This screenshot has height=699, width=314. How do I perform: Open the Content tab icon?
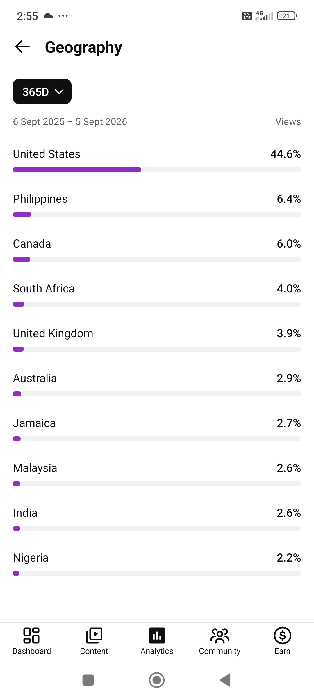[x=94, y=635]
